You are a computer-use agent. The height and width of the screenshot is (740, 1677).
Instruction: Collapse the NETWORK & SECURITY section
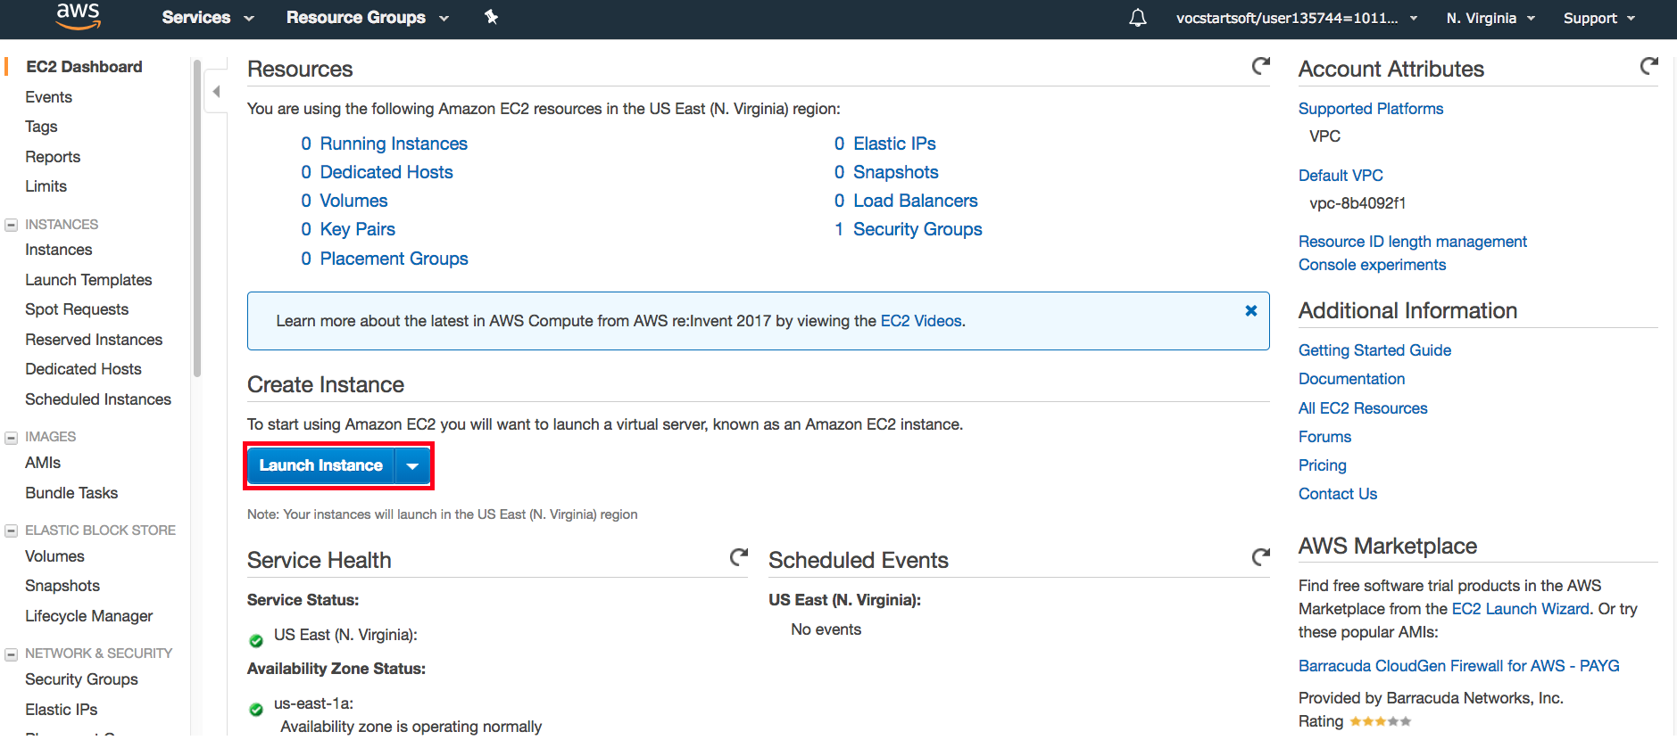[12, 654]
